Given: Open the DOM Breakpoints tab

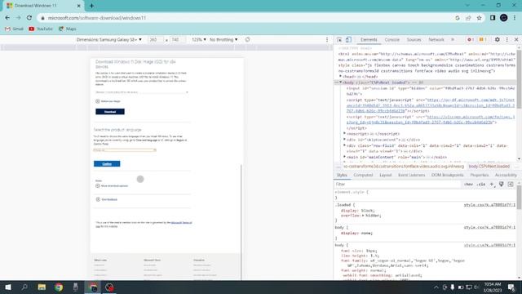Looking at the screenshot, I should pyautogui.click(x=447, y=175).
